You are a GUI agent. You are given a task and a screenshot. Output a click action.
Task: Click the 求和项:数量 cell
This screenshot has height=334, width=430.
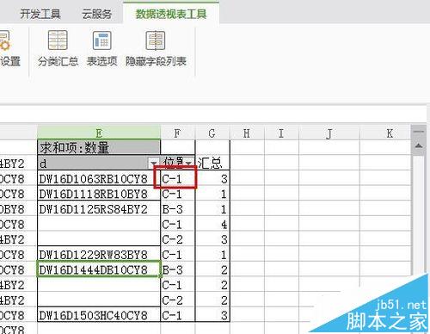pyautogui.click(x=99, y=147)
